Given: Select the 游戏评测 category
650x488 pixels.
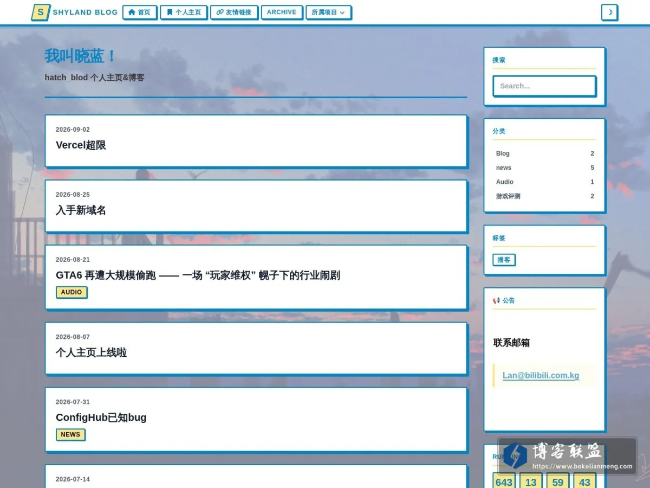Looking at the screenshot, I should tap(544, 196).
